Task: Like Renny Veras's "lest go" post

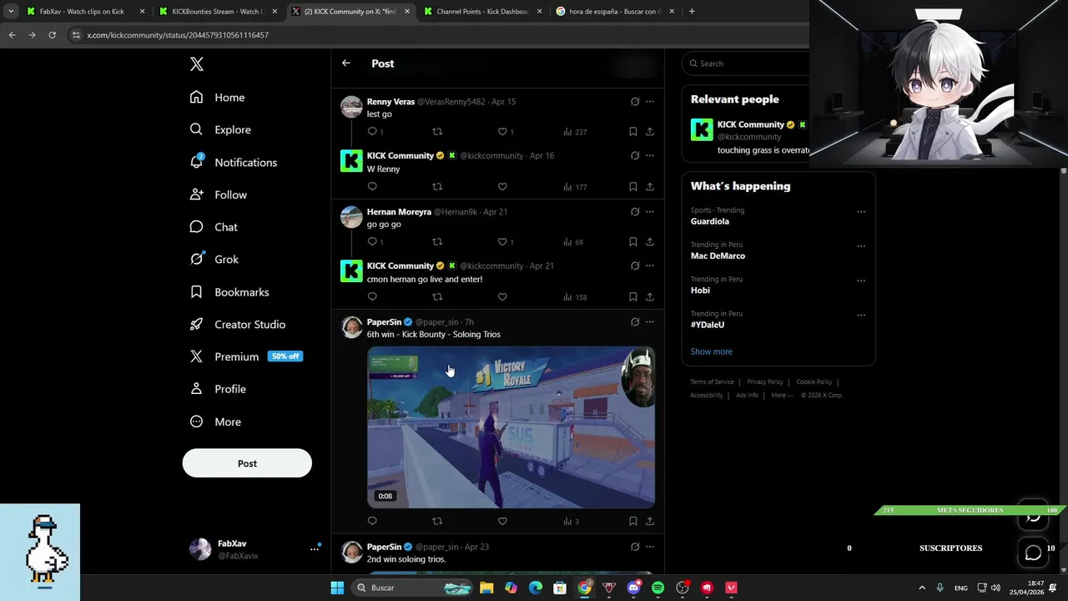Action: coord(502,132)
